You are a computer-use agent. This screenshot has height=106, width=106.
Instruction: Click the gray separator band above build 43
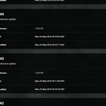[x=53, y=51]
